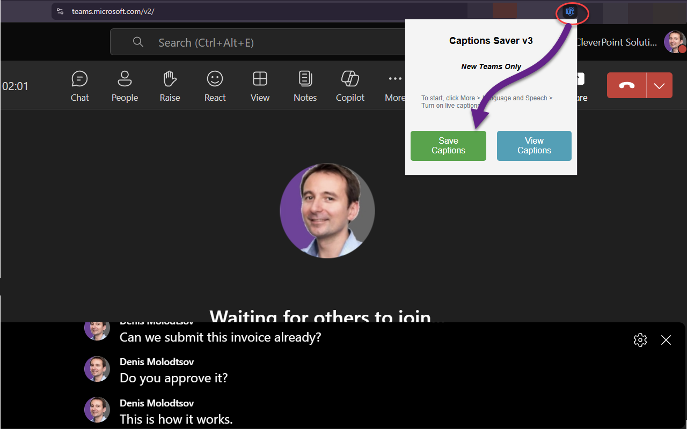View site information icon in address bar
This screenshot has width=687, height=429.
[x=60, y=11]
